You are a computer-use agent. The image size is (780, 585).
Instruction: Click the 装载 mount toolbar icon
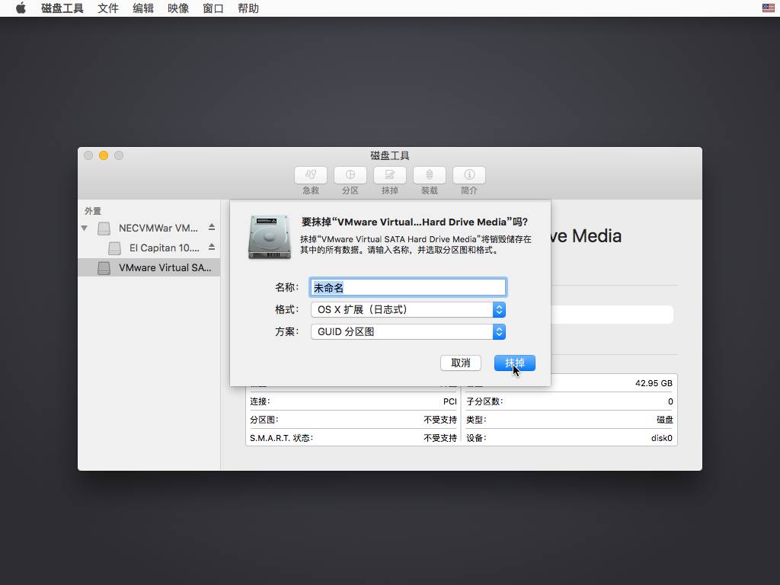430,175
